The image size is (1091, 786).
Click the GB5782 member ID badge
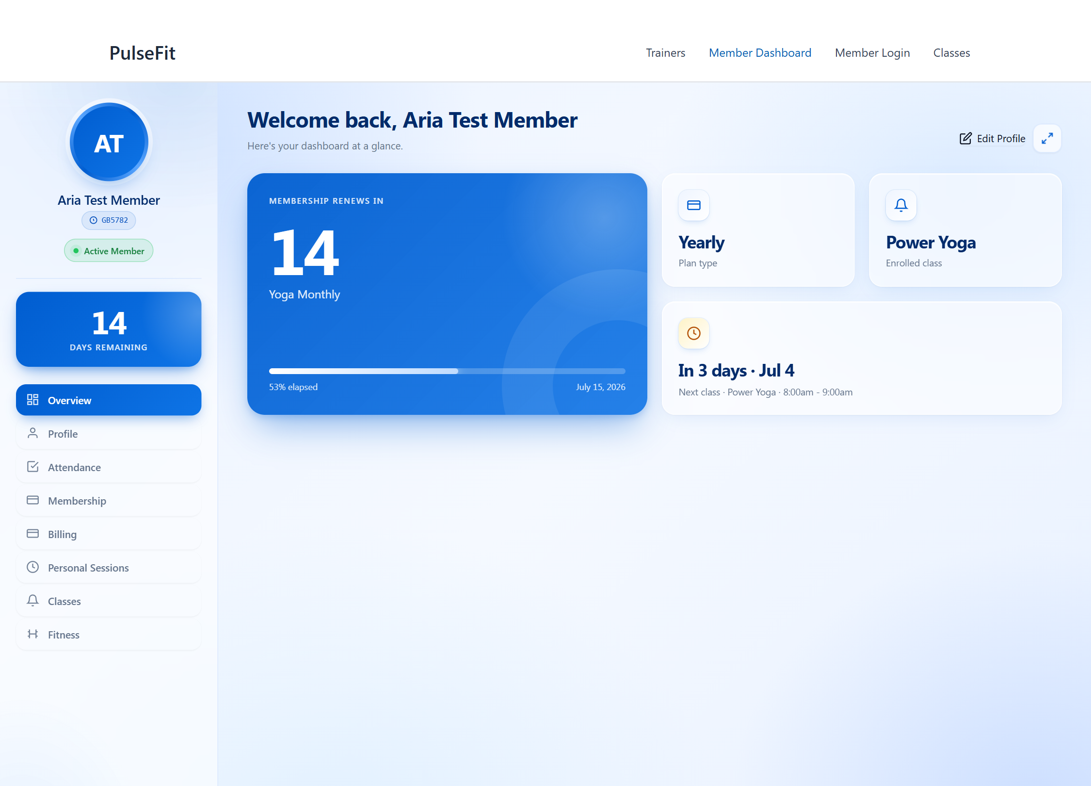(109, 220)
